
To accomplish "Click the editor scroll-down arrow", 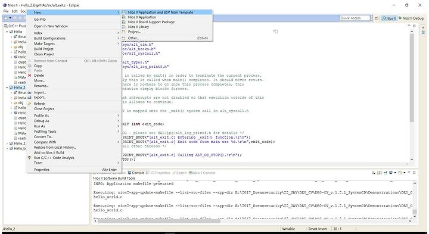I will (412, 160).
